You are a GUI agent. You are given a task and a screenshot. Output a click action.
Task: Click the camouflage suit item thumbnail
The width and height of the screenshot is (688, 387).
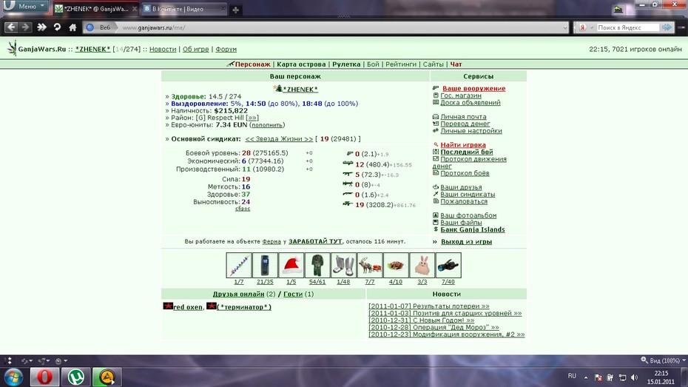point(317,265)
